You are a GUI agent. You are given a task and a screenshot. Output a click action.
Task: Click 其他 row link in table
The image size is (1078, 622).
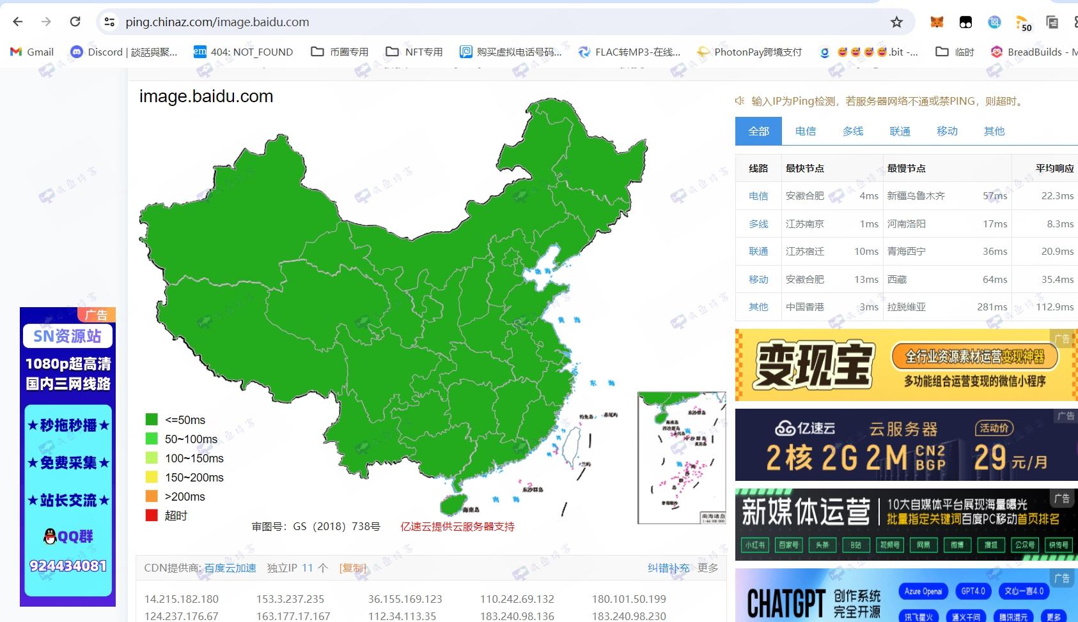(x=758, y=307)
